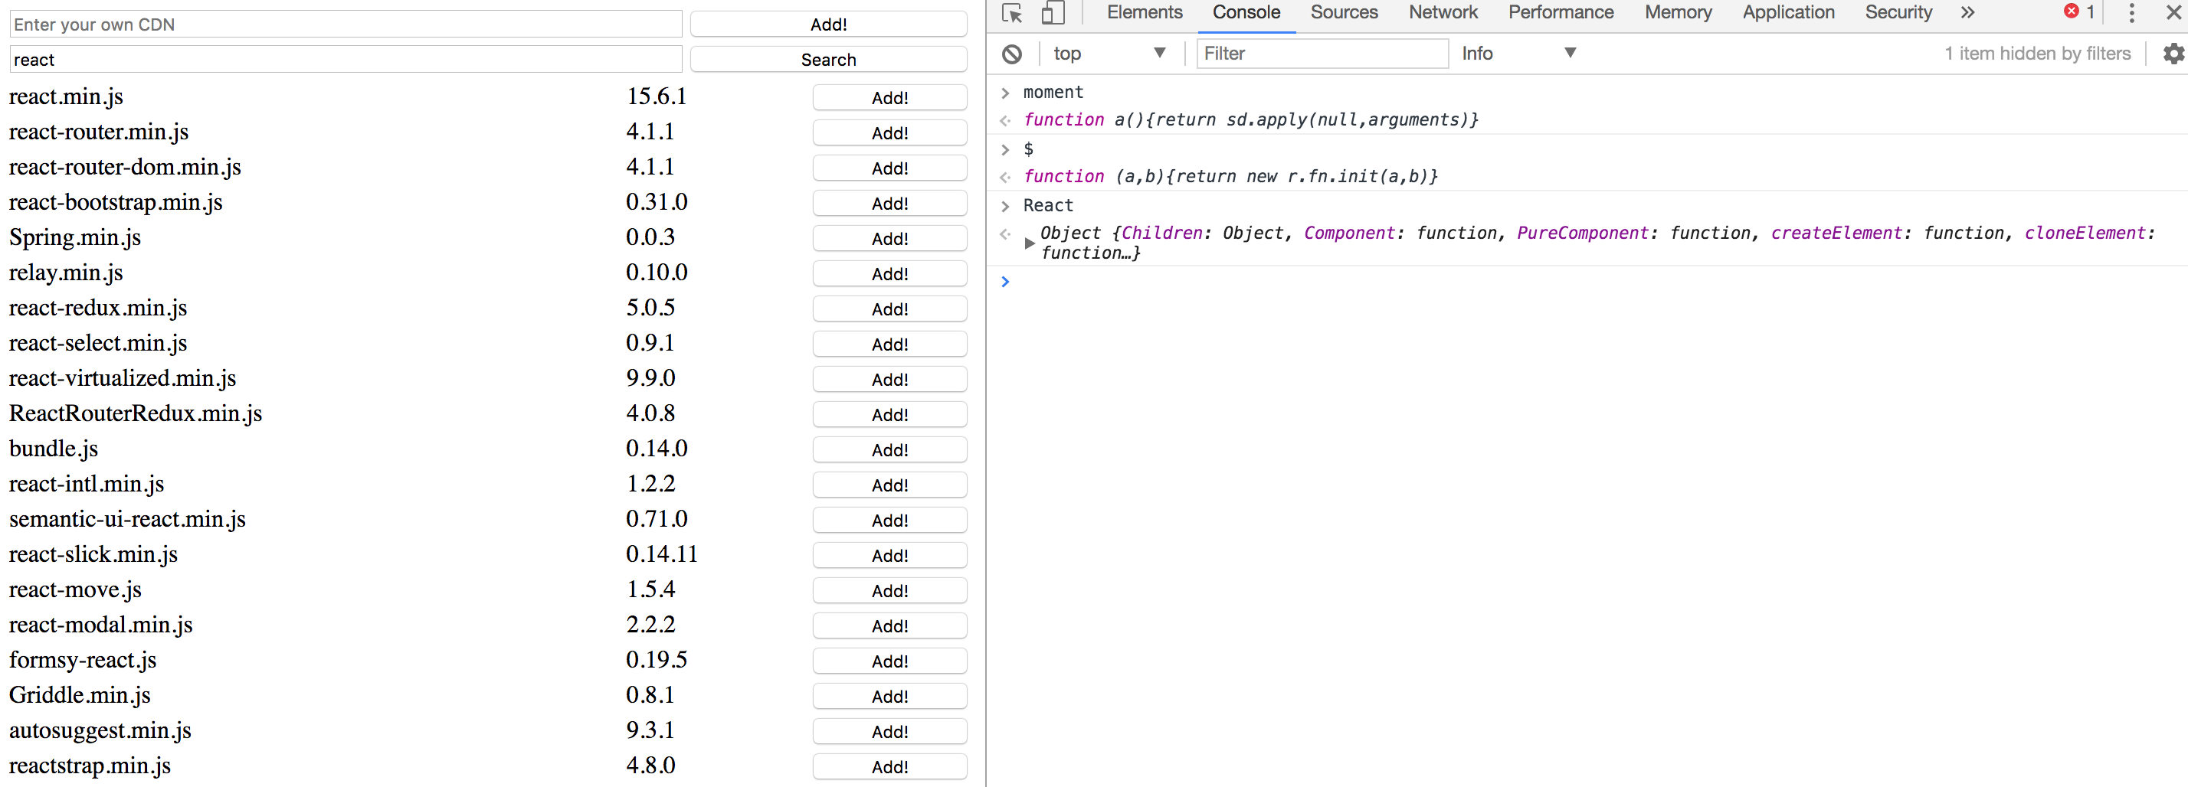Focus the console Filter field
Image resolution: width=2188 pixels, height=787 pixels.
(1322, 54)
